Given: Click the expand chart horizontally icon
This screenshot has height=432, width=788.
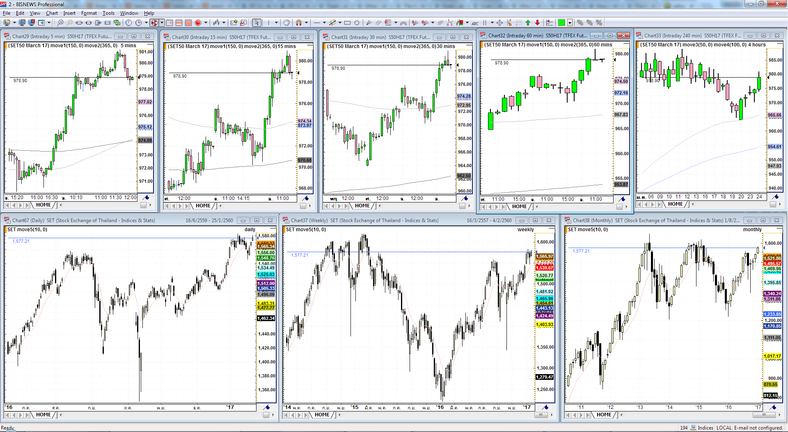Looking at the screenshot, I should pos(89,23).
